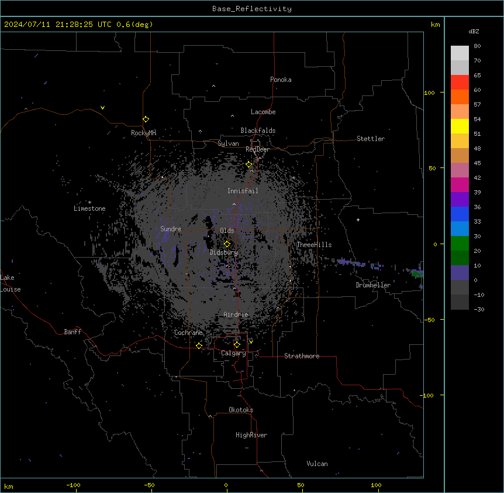Click the Drumheller city label
Screen dimensions: 504x493
[373, 285]
